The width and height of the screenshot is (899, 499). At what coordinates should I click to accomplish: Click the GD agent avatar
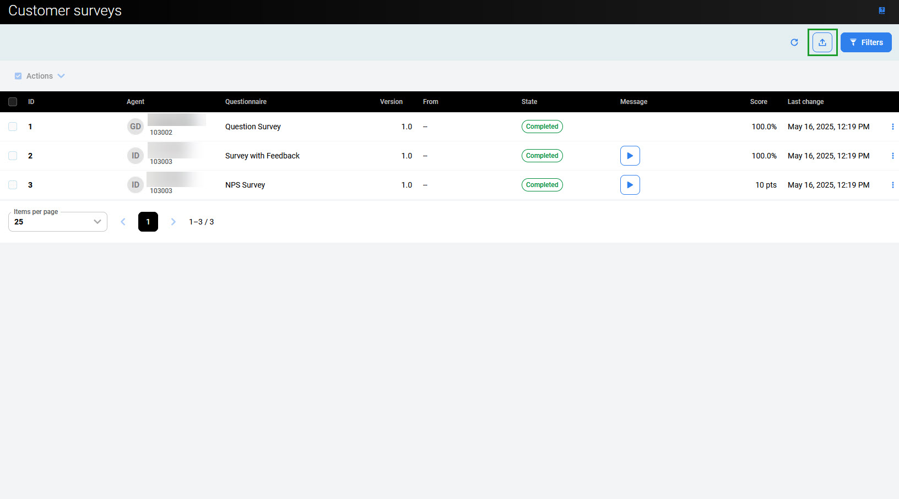click(135, 127)
